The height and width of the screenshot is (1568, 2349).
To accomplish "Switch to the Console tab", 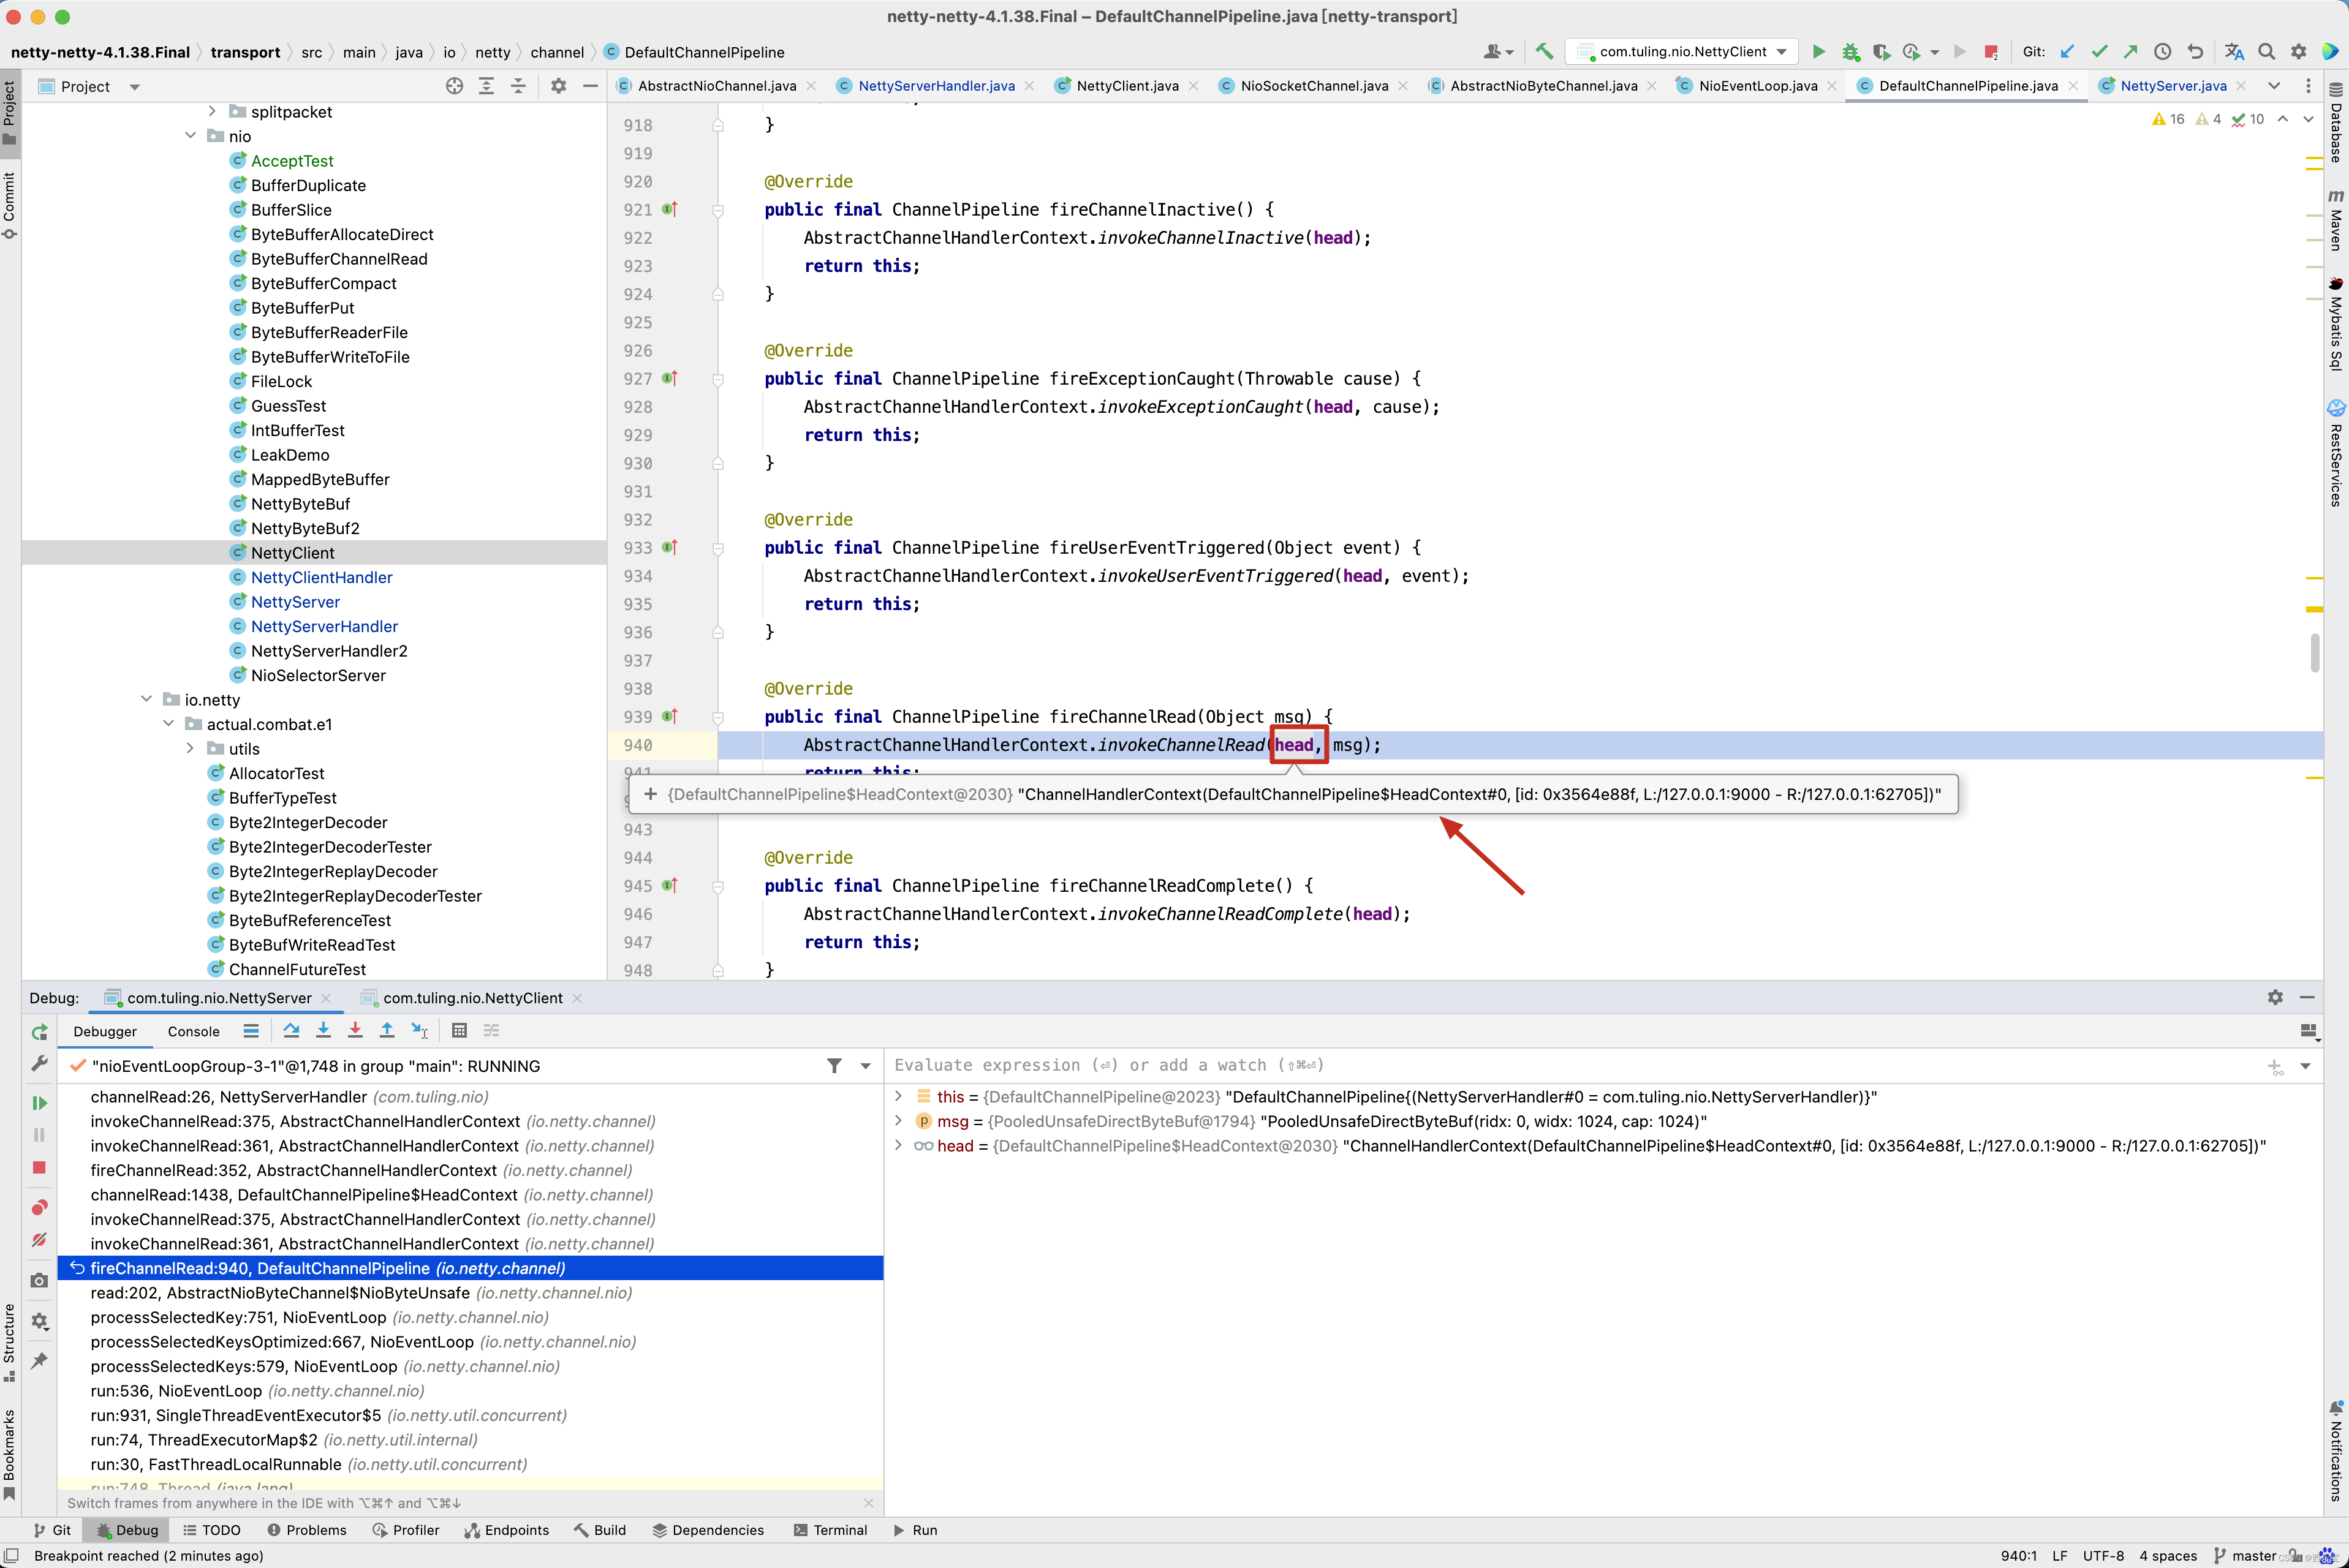I will point(193,1031).
